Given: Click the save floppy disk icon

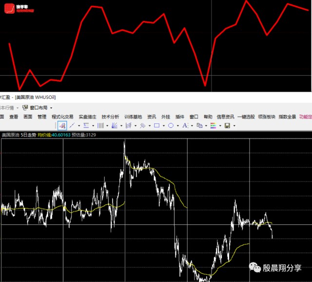Looking at the screenshot, I should point(227,126).
